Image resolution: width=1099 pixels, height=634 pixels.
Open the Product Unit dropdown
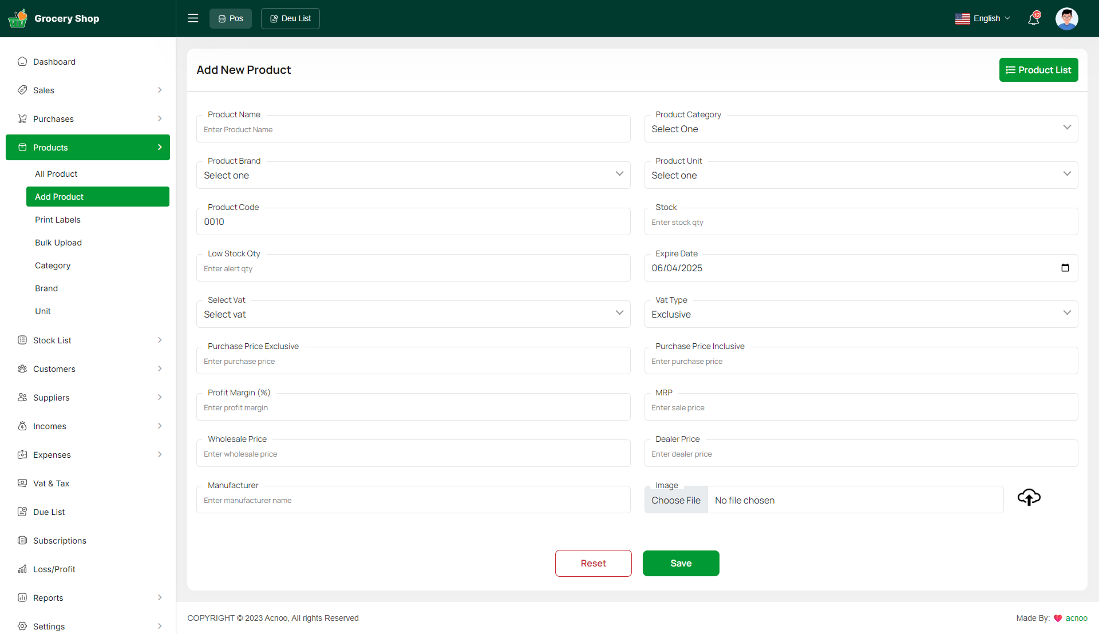pyautogui.click(x=861, y=175)
